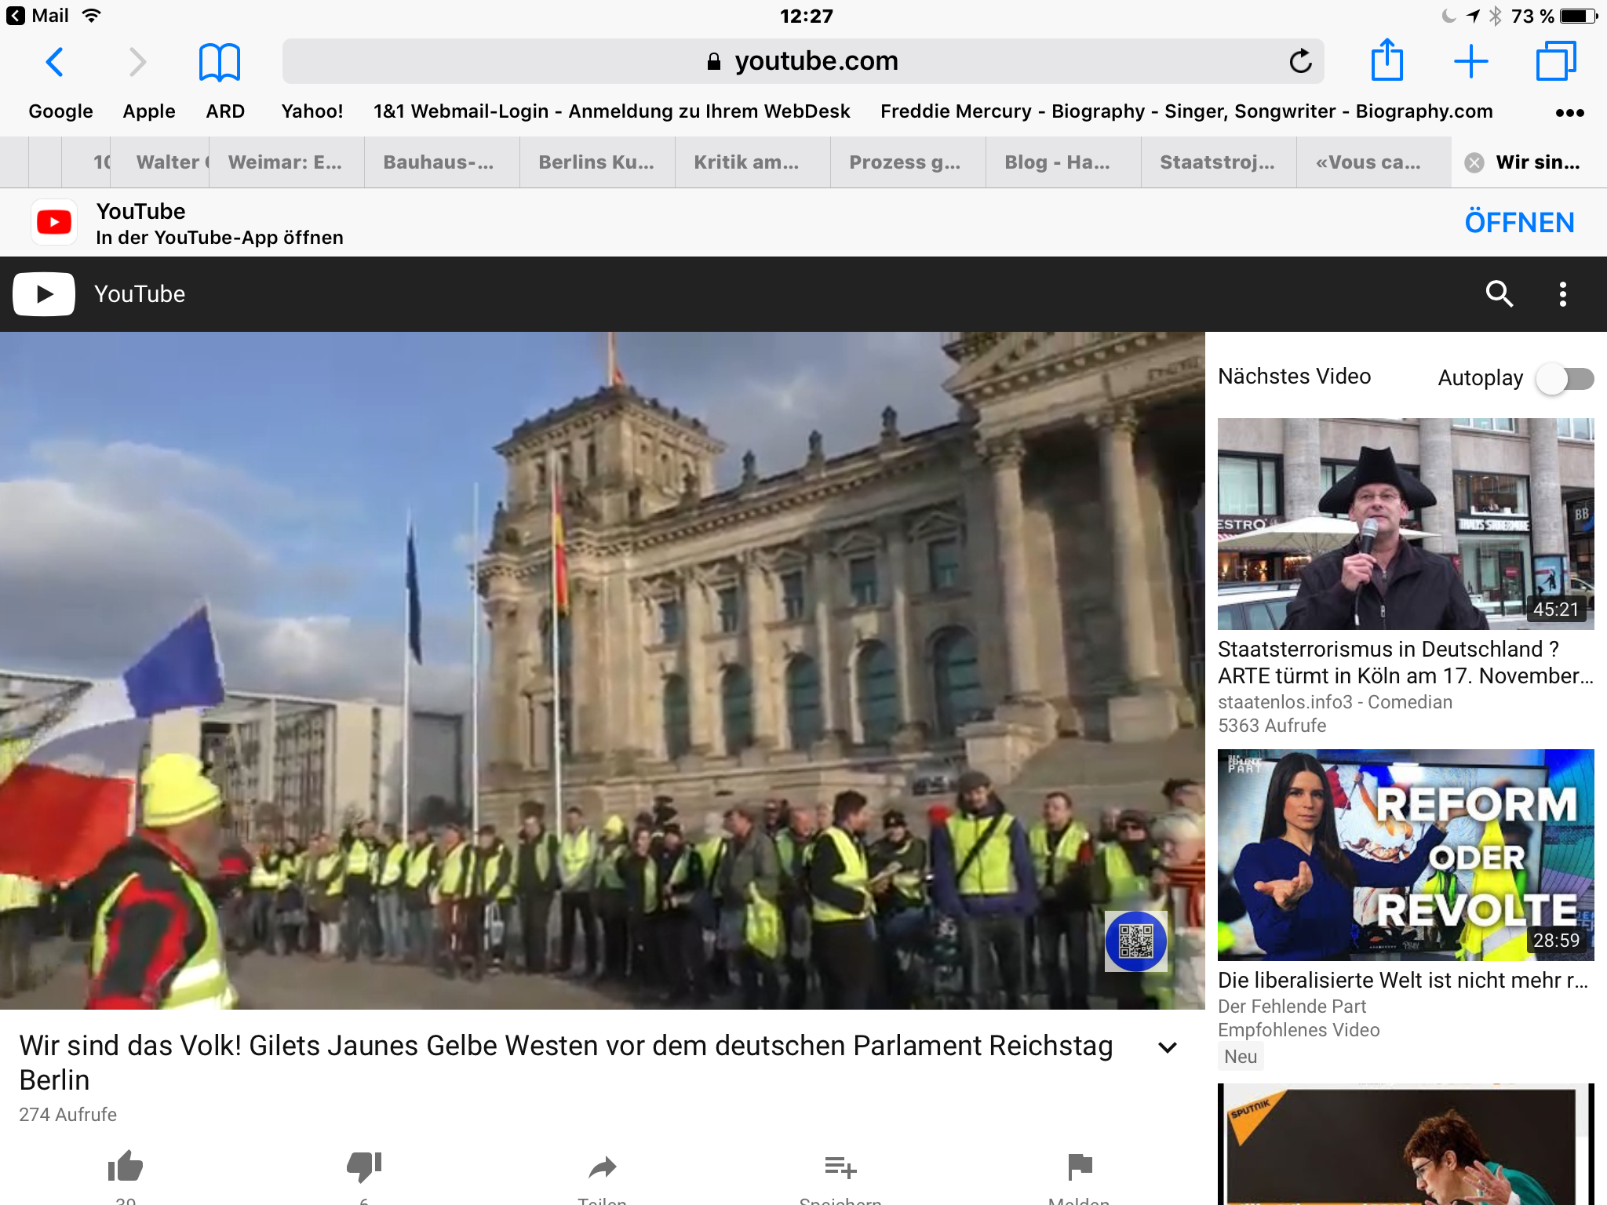
Task: Open YouTube three-dot options menu
Action: (x=1562, y=294)
